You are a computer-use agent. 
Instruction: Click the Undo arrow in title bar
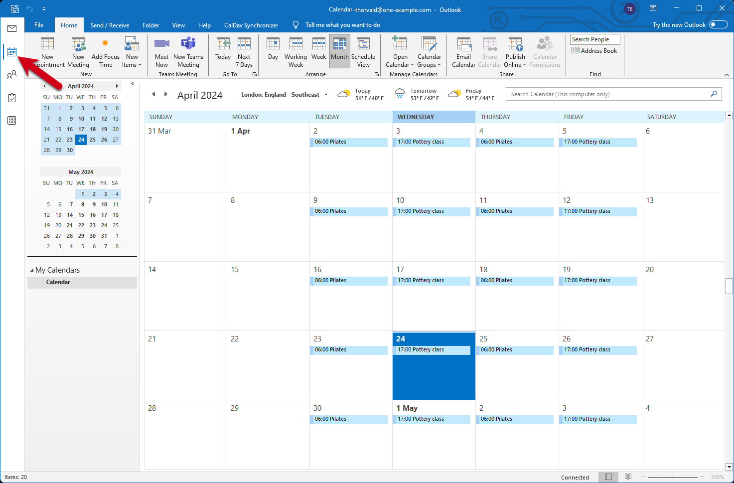point(29,9)
